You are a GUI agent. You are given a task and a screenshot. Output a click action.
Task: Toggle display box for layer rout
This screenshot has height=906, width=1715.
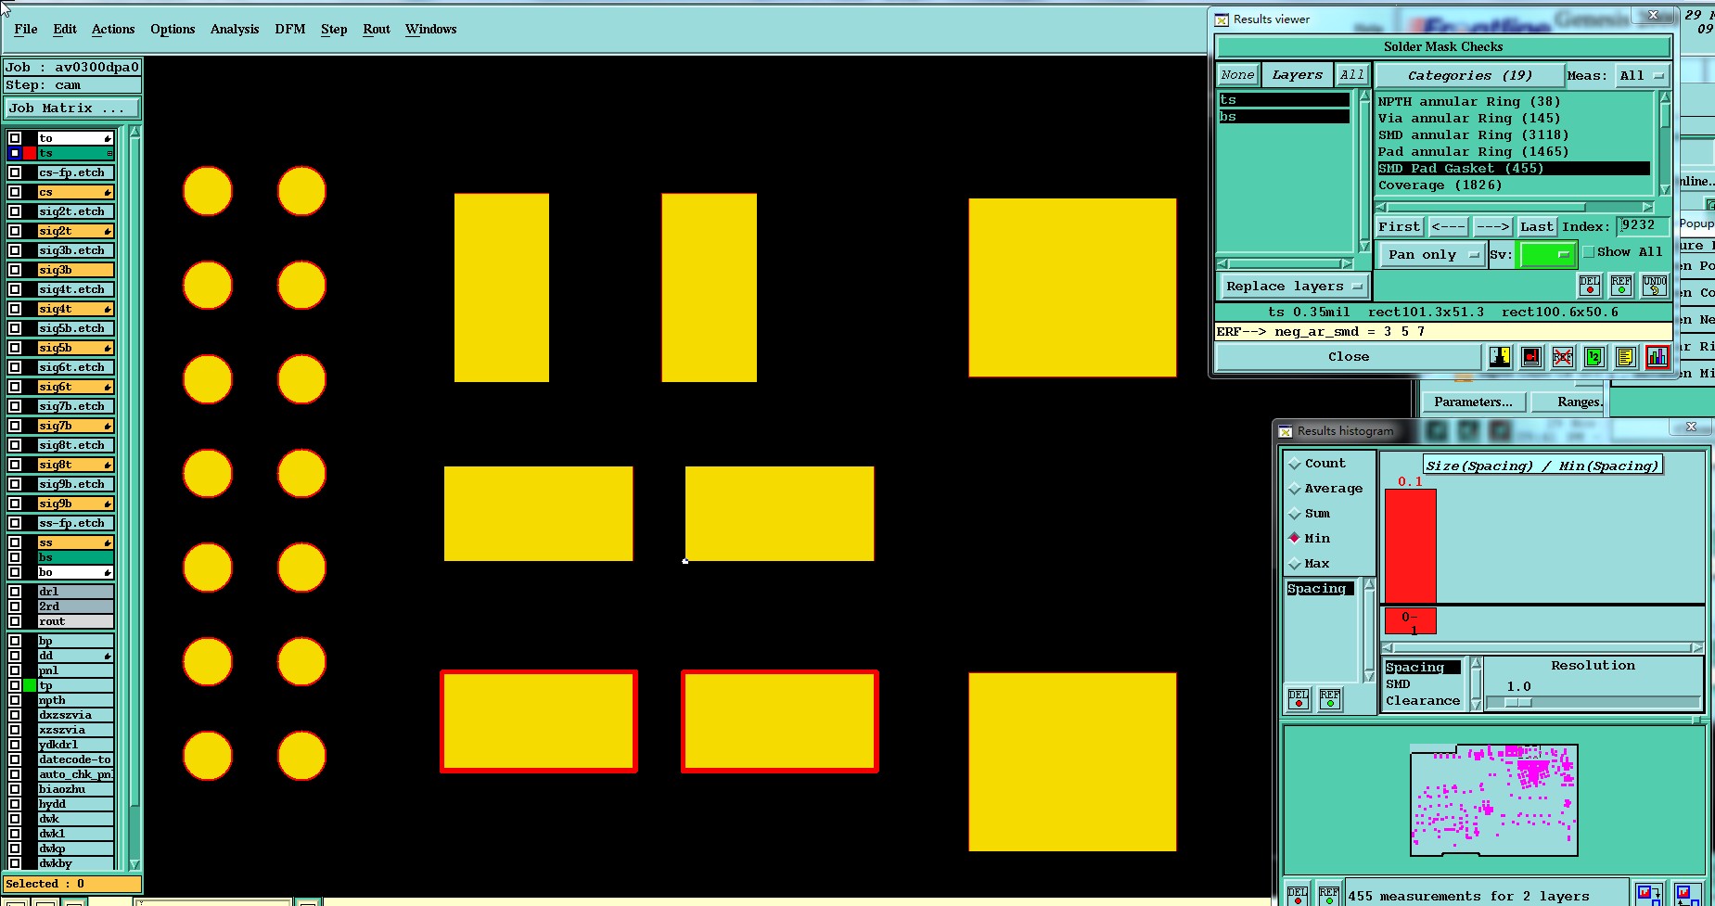[15, 621]
